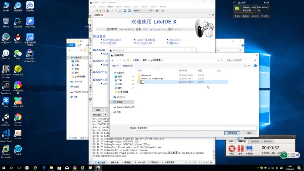This screenshot has height=171, width=304.
Task: Open the system environment dropdown in LiteIDE
Action: coord(142,11)
